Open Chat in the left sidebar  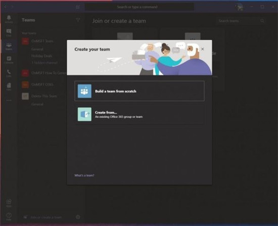click(x=9, y=33)
